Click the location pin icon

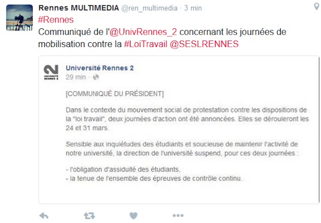tap(317, 7)
